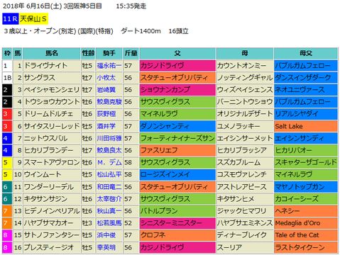This screenshot has height=255, width=340.
Task: Click sire cell ショウナンカンプ
Action: (177, 90)
